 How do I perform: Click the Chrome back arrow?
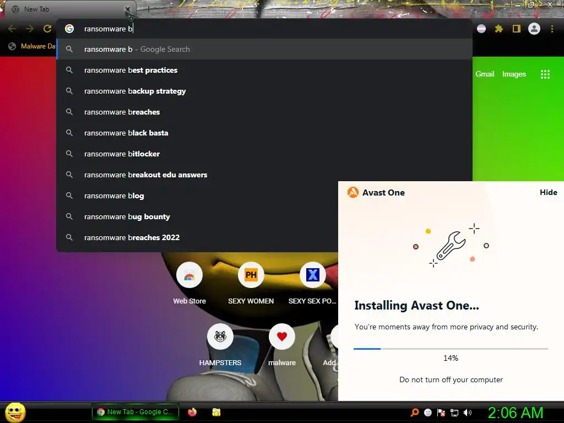coord(12,29)
